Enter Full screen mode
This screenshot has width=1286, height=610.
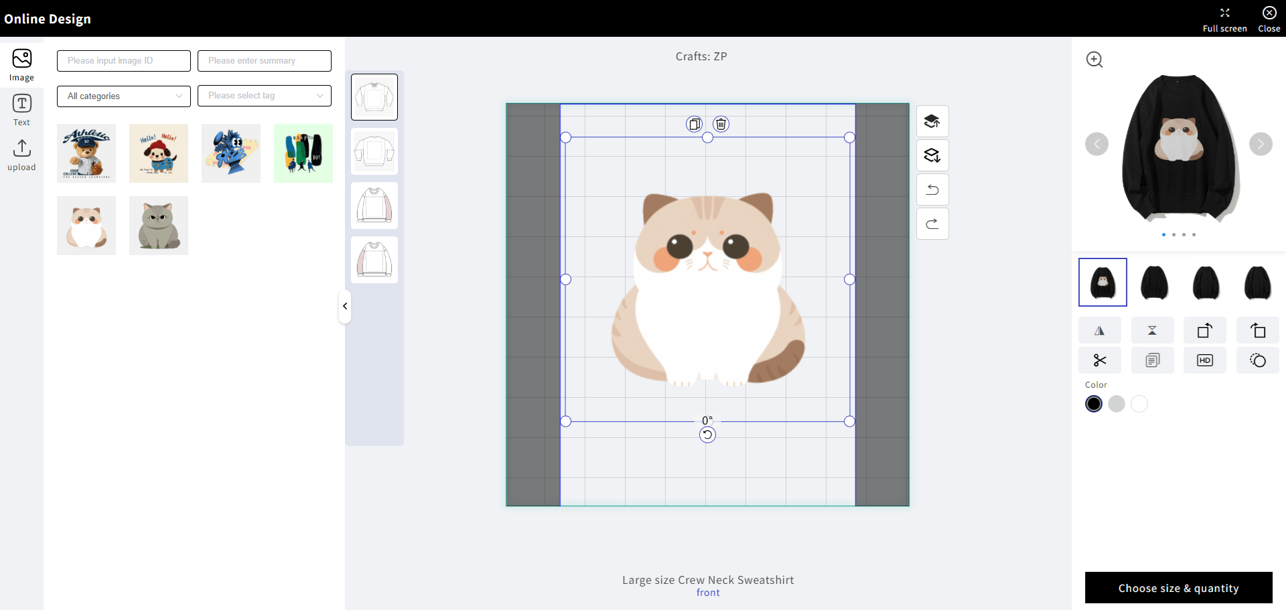coord(1224,19)
